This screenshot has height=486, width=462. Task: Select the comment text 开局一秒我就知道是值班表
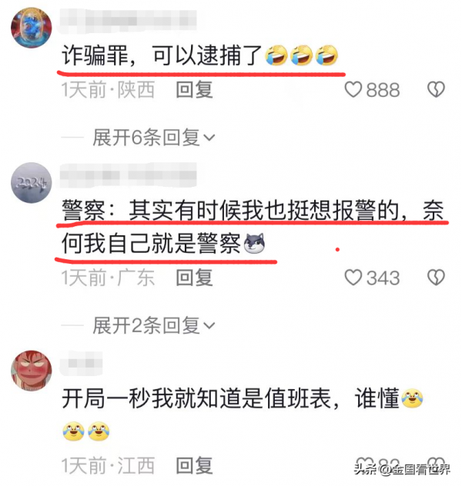196,398
